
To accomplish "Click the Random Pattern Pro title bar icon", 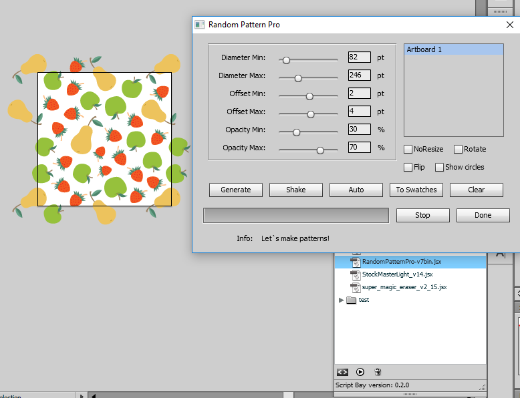I will [x=199, y=25].
